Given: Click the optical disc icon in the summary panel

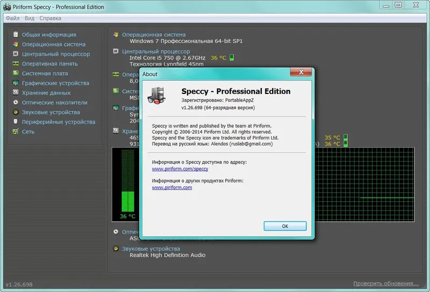Looking at the screenshot, I should tap(116, 231).
